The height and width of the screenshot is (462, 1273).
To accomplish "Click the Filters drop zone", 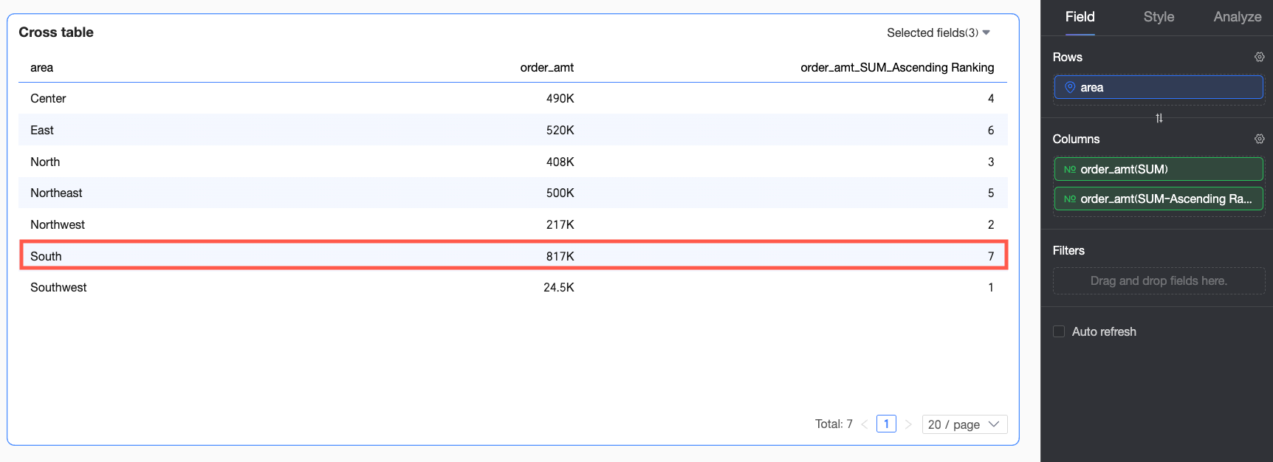I will click(x=1159, y=280).
